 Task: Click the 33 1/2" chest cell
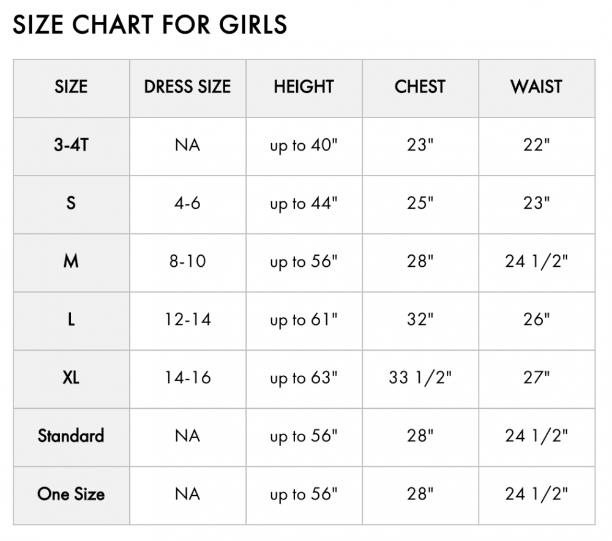pyautogui.click(x=420, y=378)
